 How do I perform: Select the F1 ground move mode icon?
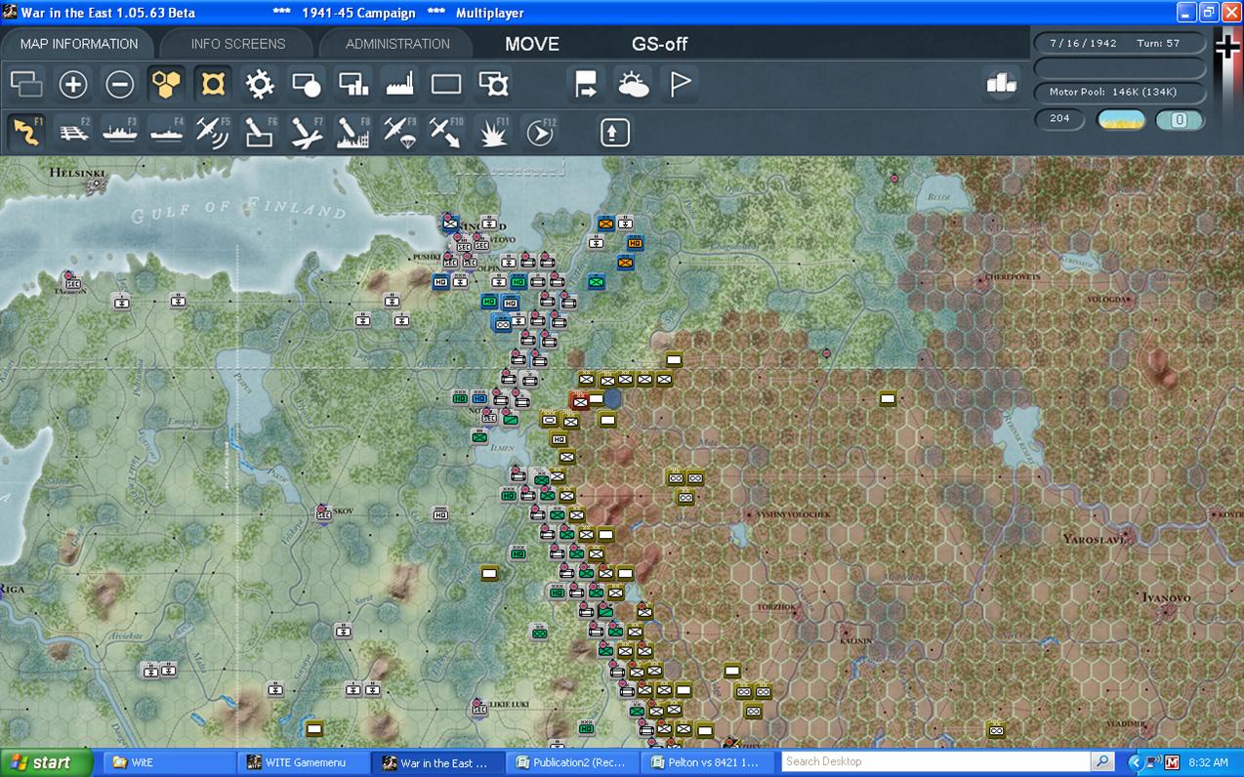26,132
